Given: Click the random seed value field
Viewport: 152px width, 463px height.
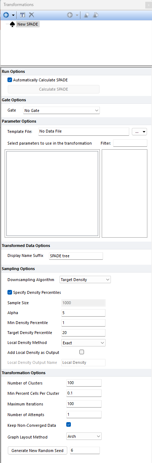Looking at the screenshot, I should click(85, 451).
